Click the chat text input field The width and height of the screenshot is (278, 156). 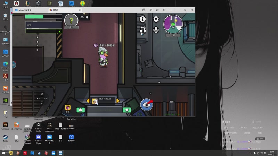tap(104, 110)
